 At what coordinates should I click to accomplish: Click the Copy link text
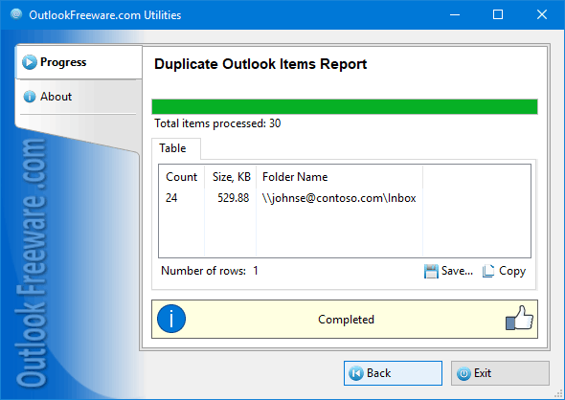pyautogui.click(x=512, y=271)
